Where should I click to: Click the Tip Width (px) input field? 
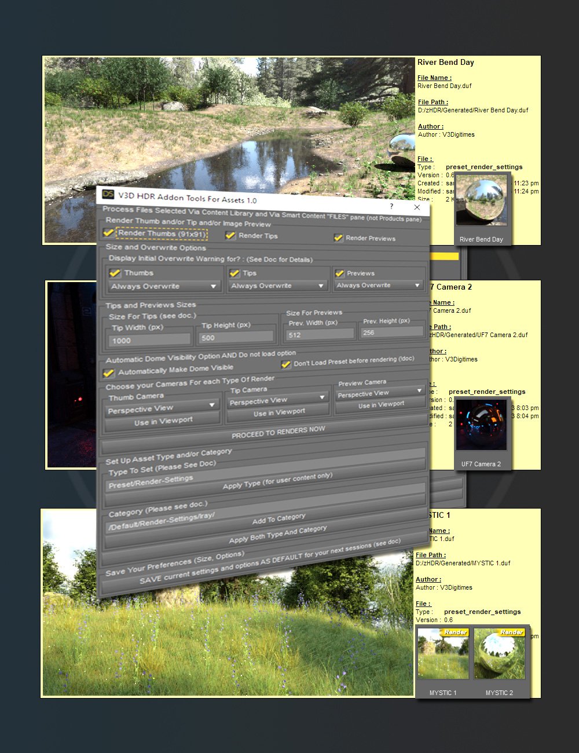point(151,340)
